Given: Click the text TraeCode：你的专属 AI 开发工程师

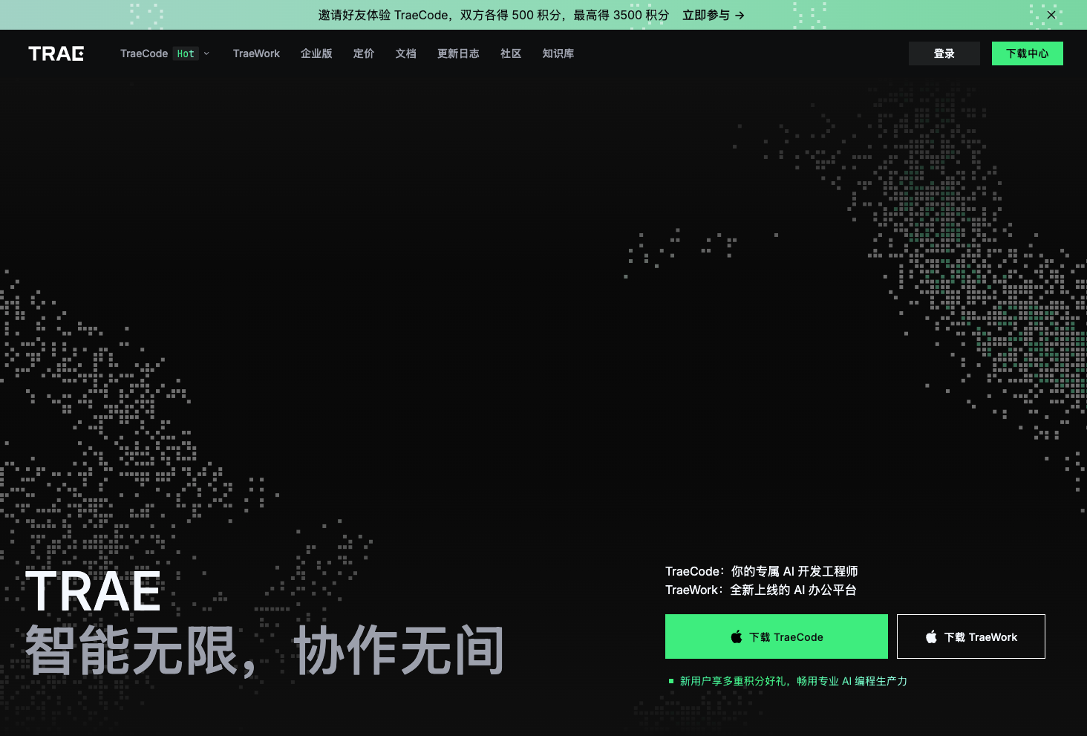Looking at the screenshot, I should [x=762, y=571].
